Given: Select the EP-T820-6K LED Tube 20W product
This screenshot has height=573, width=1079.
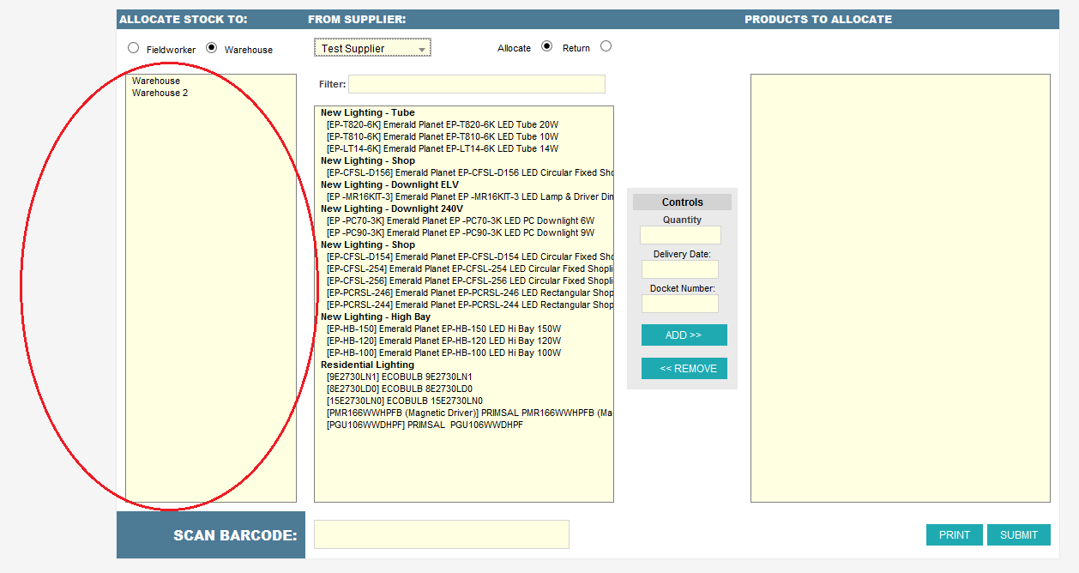Looking at the screenshot, I should tap(442, 124).
